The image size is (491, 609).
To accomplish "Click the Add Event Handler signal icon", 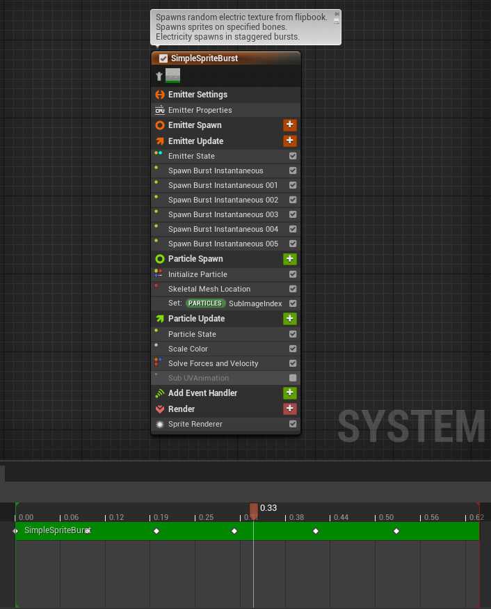I will click(x=160, y=393).
